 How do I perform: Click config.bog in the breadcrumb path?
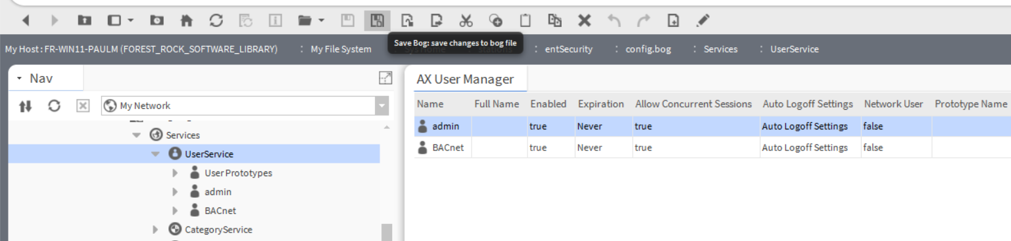pyautogui.click(x=648, y=49)
